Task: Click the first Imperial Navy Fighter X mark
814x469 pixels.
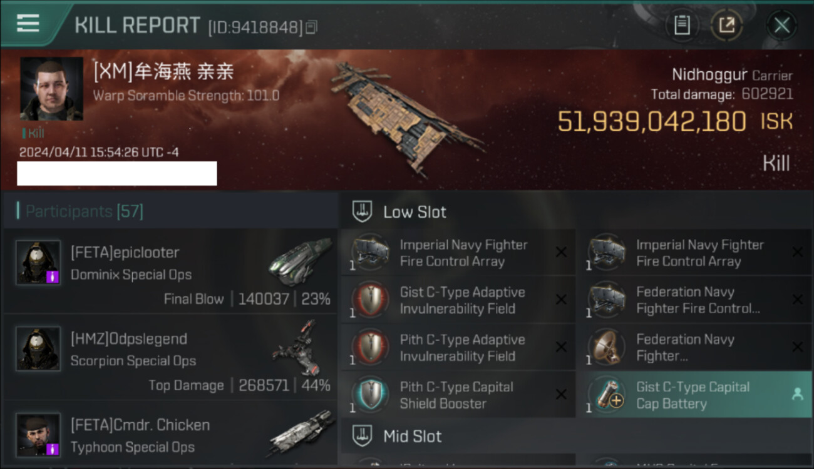Action: coord(561,252)
